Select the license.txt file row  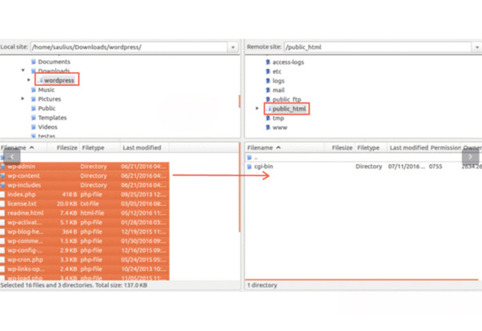[x=84, y=203]
